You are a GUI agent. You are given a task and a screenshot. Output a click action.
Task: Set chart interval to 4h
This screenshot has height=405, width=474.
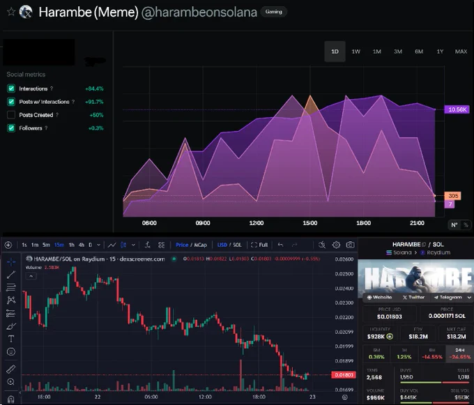pos(82,245)
